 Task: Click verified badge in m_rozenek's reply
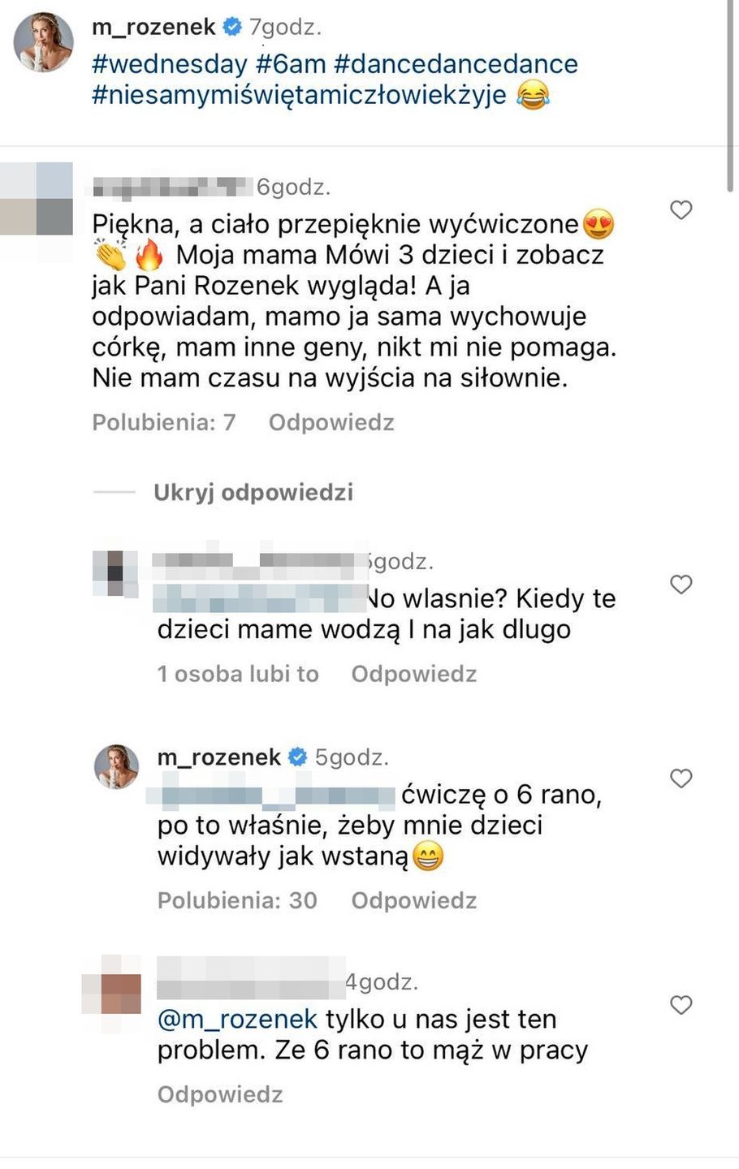coord(297,757)
